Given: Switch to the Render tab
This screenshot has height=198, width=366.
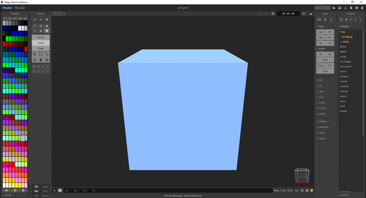Looking at the screenshot, I should click(20, 8).
